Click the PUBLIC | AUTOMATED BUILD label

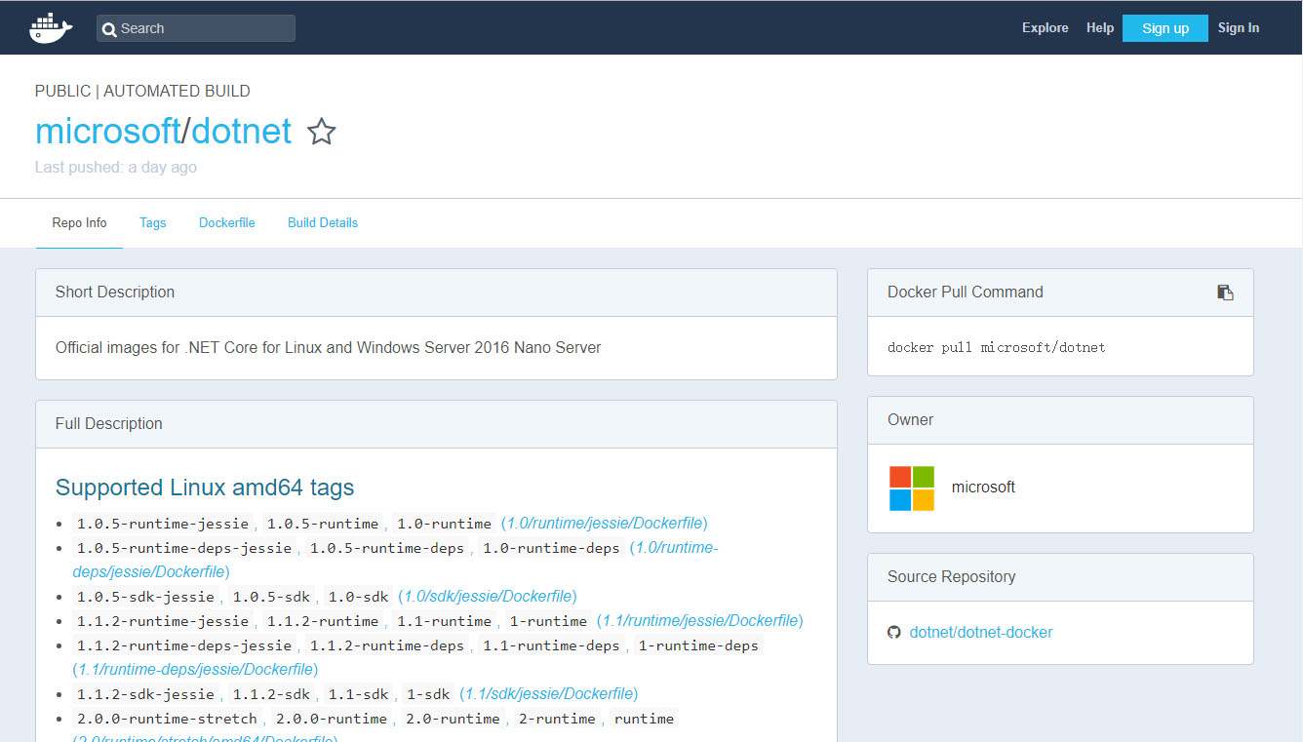click(x=142, y=92)
